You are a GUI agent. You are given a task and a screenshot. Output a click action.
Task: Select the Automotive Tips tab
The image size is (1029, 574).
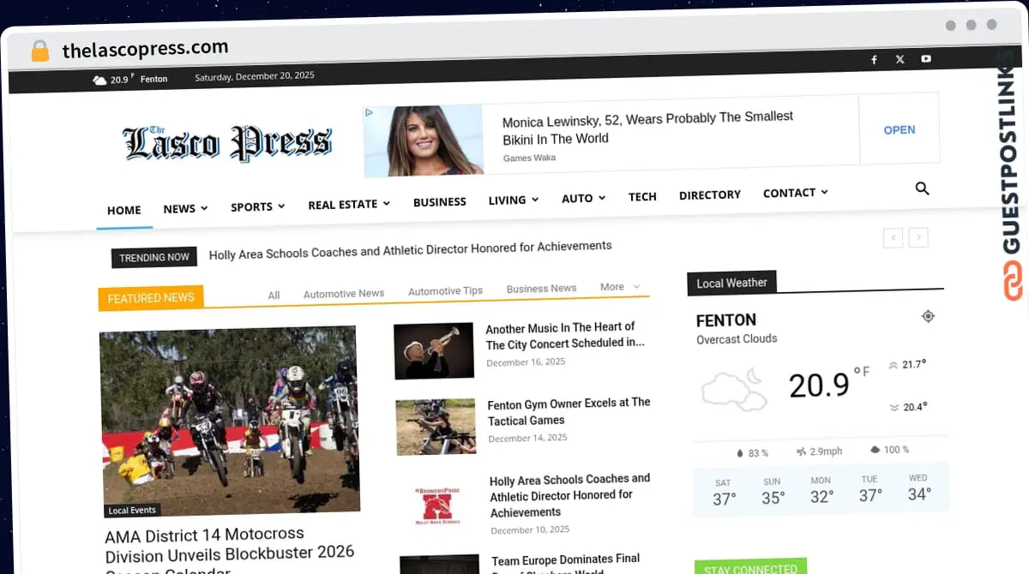pos(445,290)
